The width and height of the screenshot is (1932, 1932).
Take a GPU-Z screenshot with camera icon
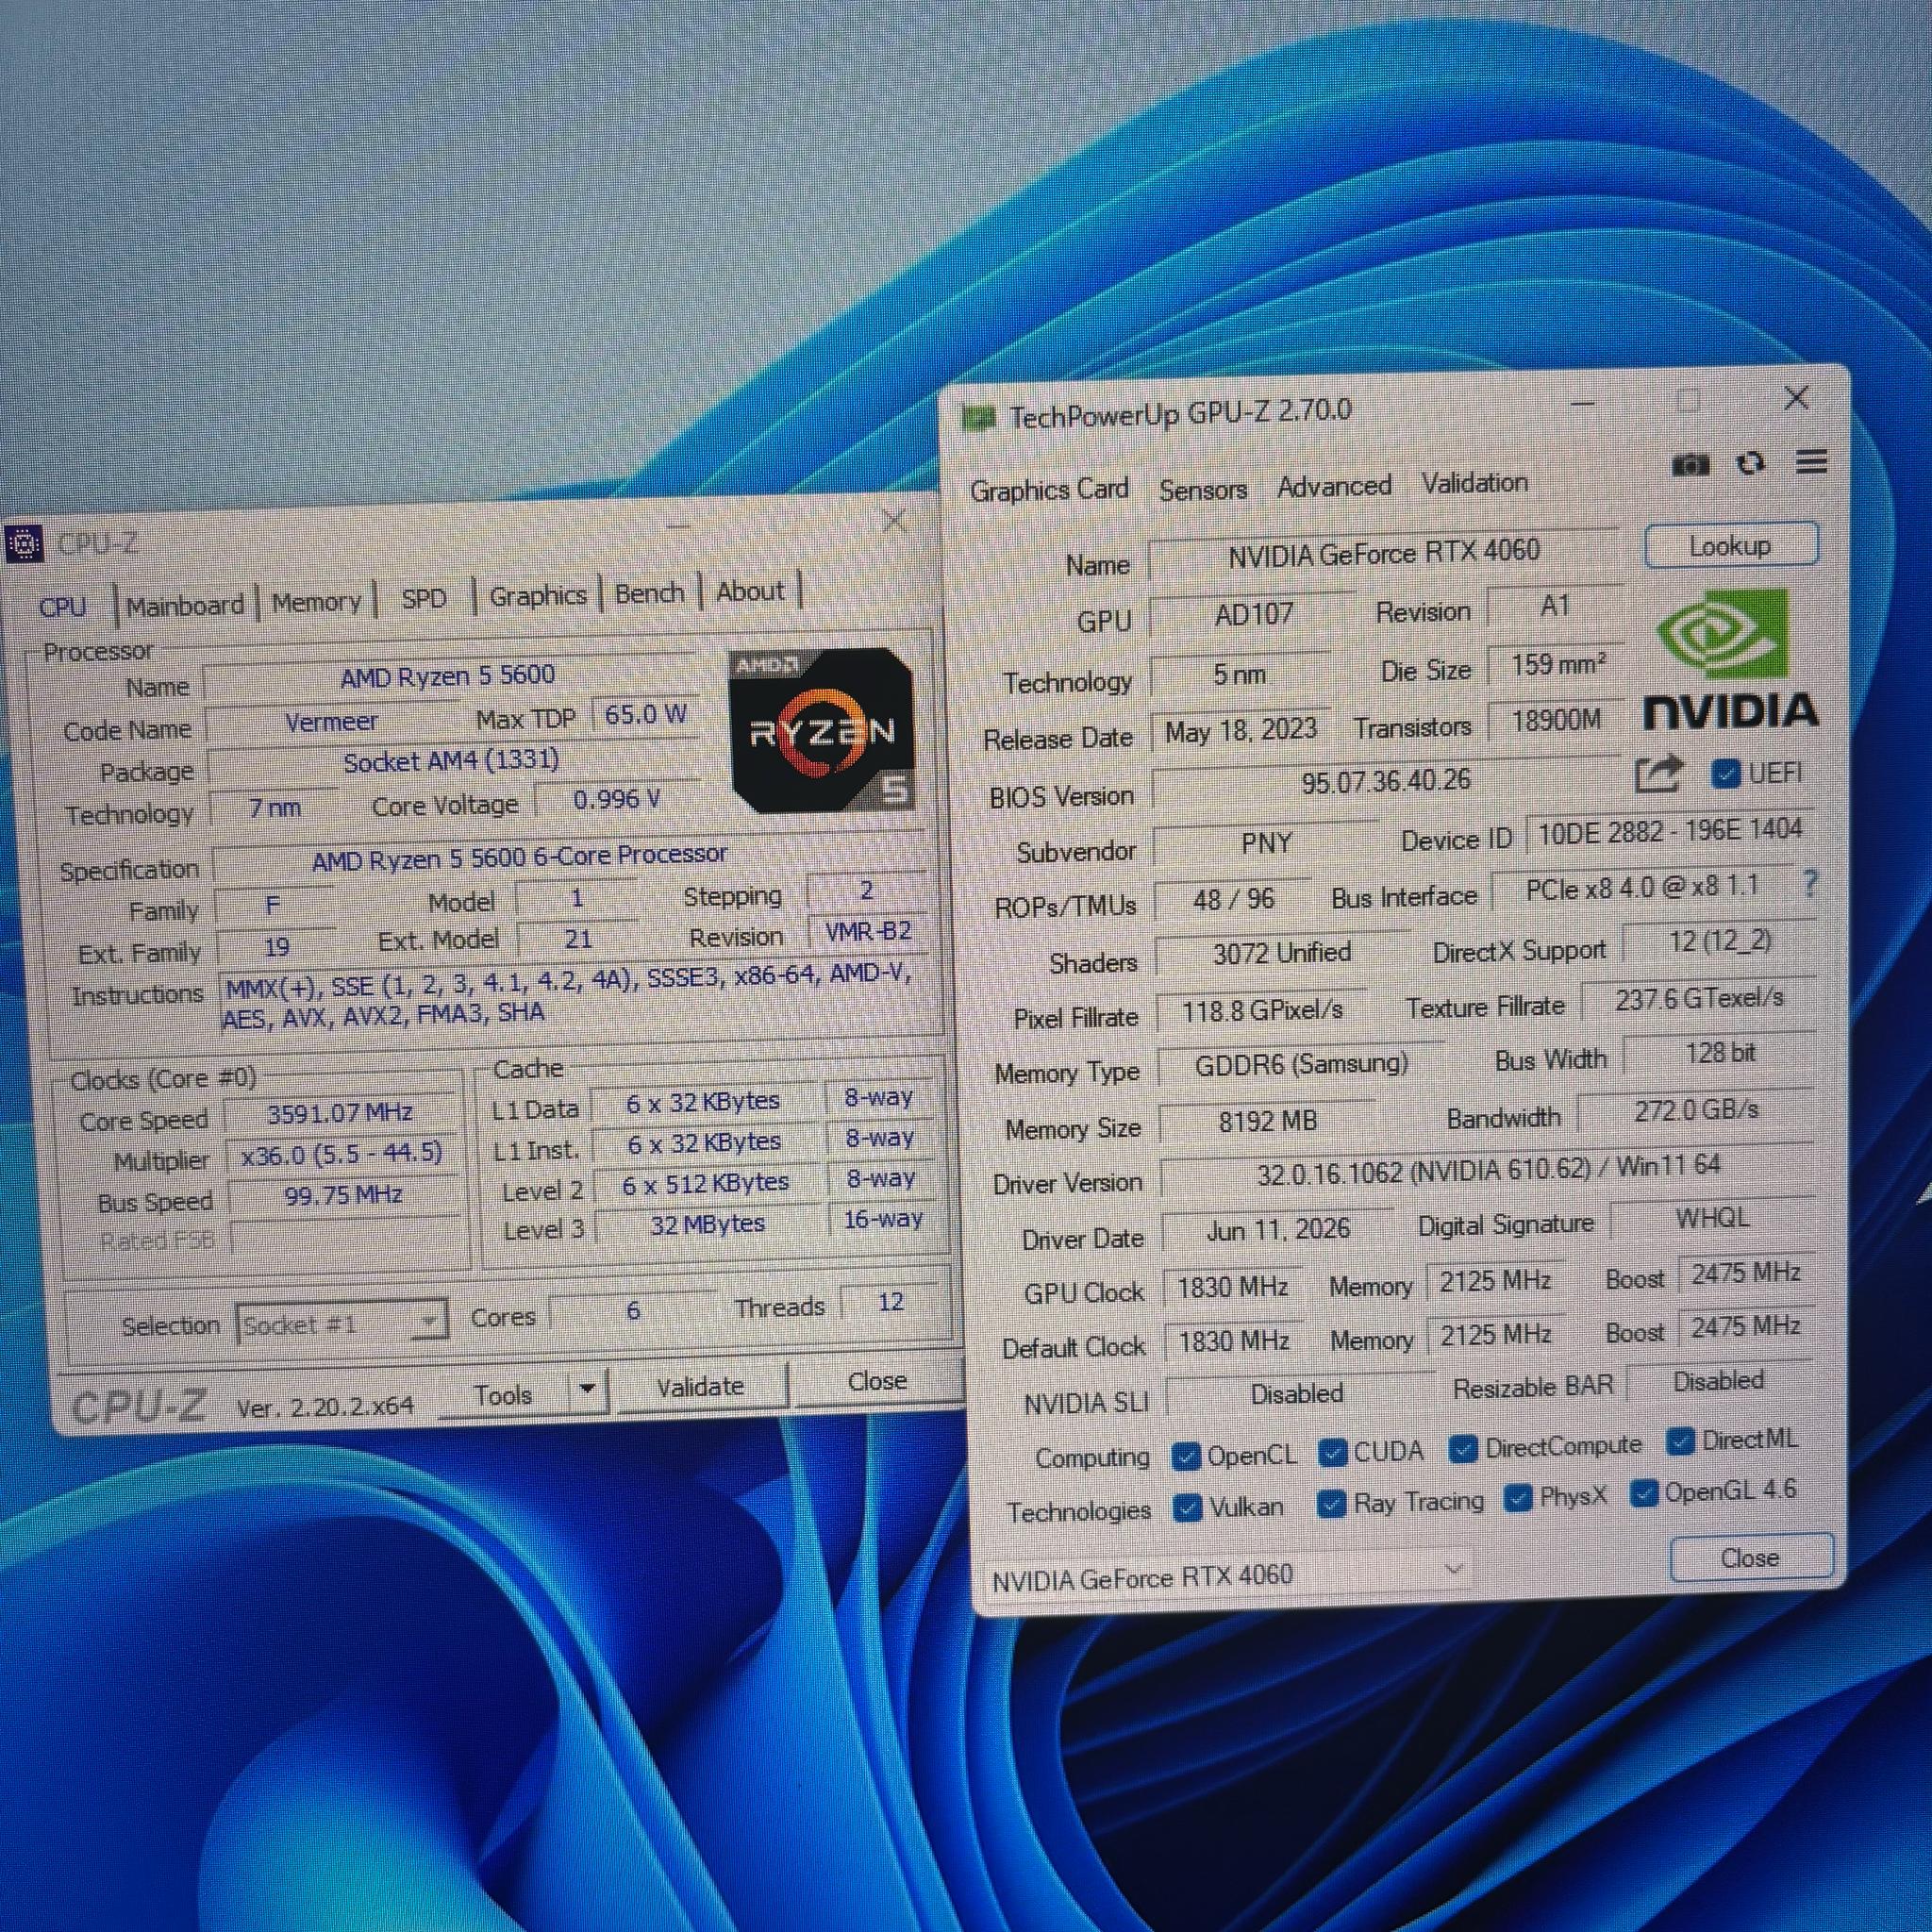[1691, 465]
